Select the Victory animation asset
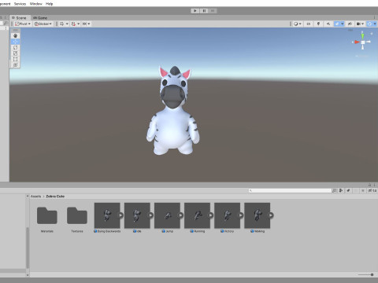This screenshot has height=283, width=378. click(x=227, y=218)
